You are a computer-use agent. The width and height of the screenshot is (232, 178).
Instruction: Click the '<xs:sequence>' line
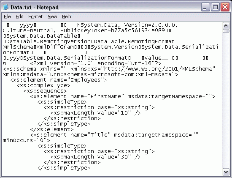coord(45,91)
